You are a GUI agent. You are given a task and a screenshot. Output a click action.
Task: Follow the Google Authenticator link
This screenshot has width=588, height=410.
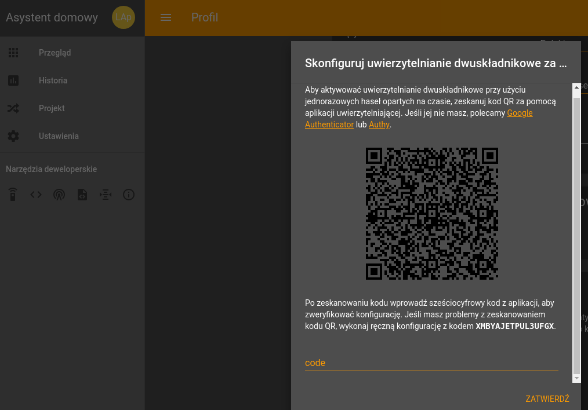tap(419, 119)
